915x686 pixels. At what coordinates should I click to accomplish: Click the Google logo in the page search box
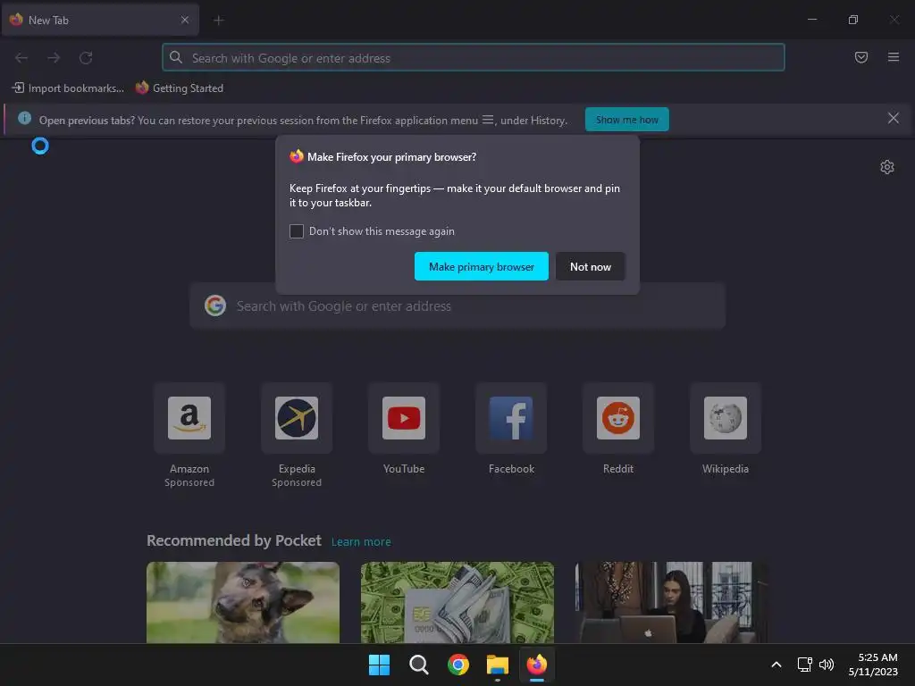pyautogui.click(x=215, y=305)
